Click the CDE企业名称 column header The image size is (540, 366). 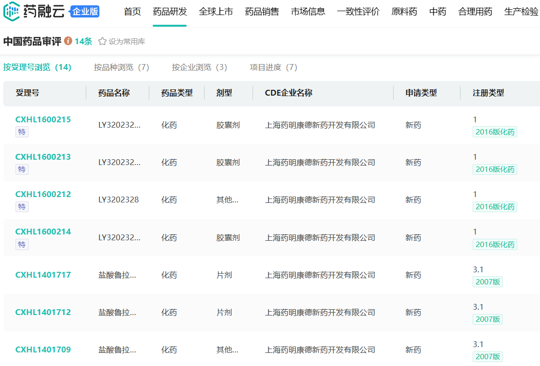pyautogui.click(x=288, y=93)
